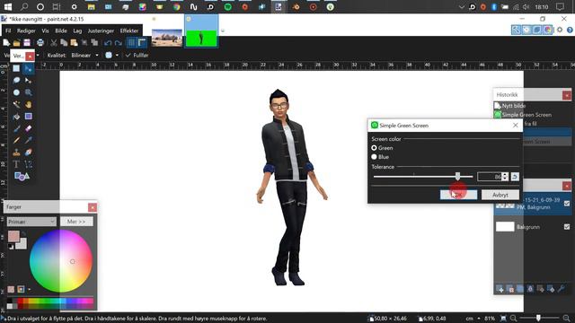Select the Move Selected Pixels tool
This screenshot has width=575, height=323.
[x=28, y=68]
